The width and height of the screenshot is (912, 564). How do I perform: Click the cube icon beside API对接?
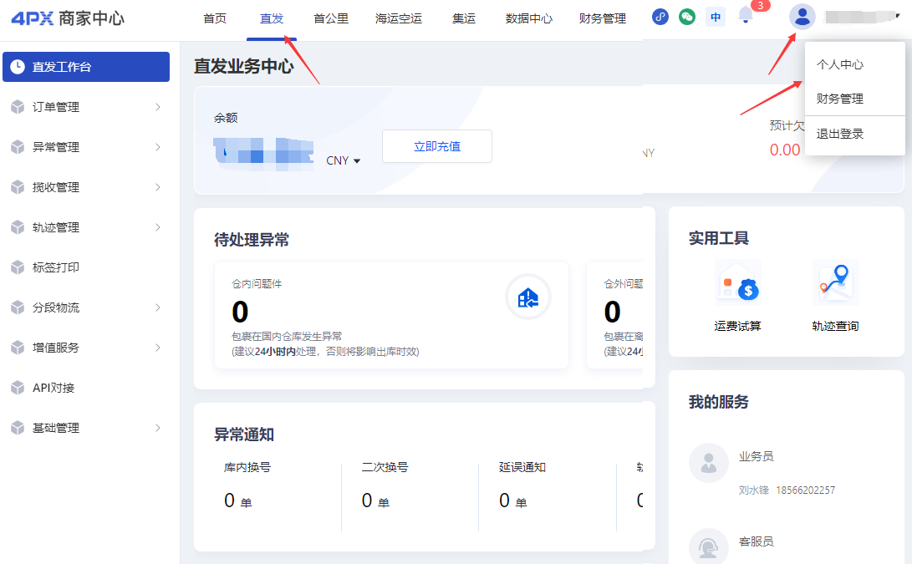(x=18, y=388)
